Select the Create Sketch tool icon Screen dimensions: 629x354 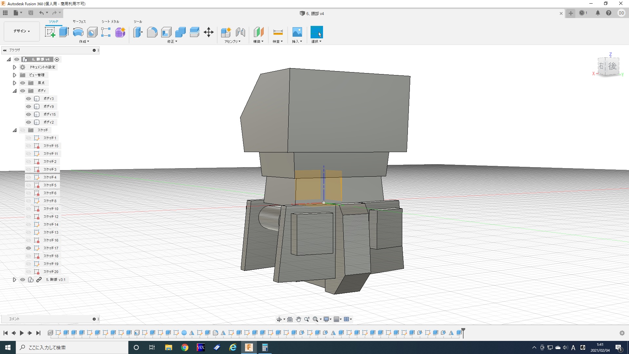(x=50, y=32)
